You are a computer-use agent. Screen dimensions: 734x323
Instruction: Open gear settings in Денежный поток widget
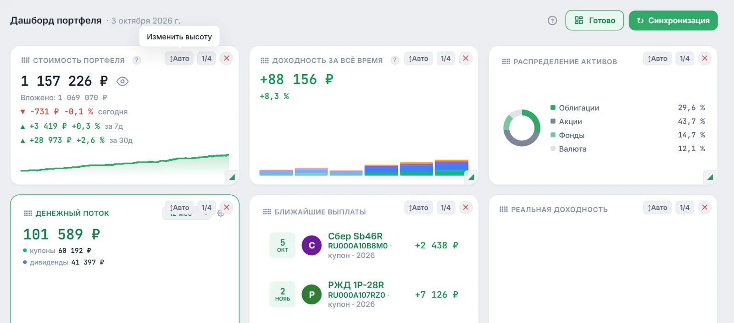[x=221, y=214]
